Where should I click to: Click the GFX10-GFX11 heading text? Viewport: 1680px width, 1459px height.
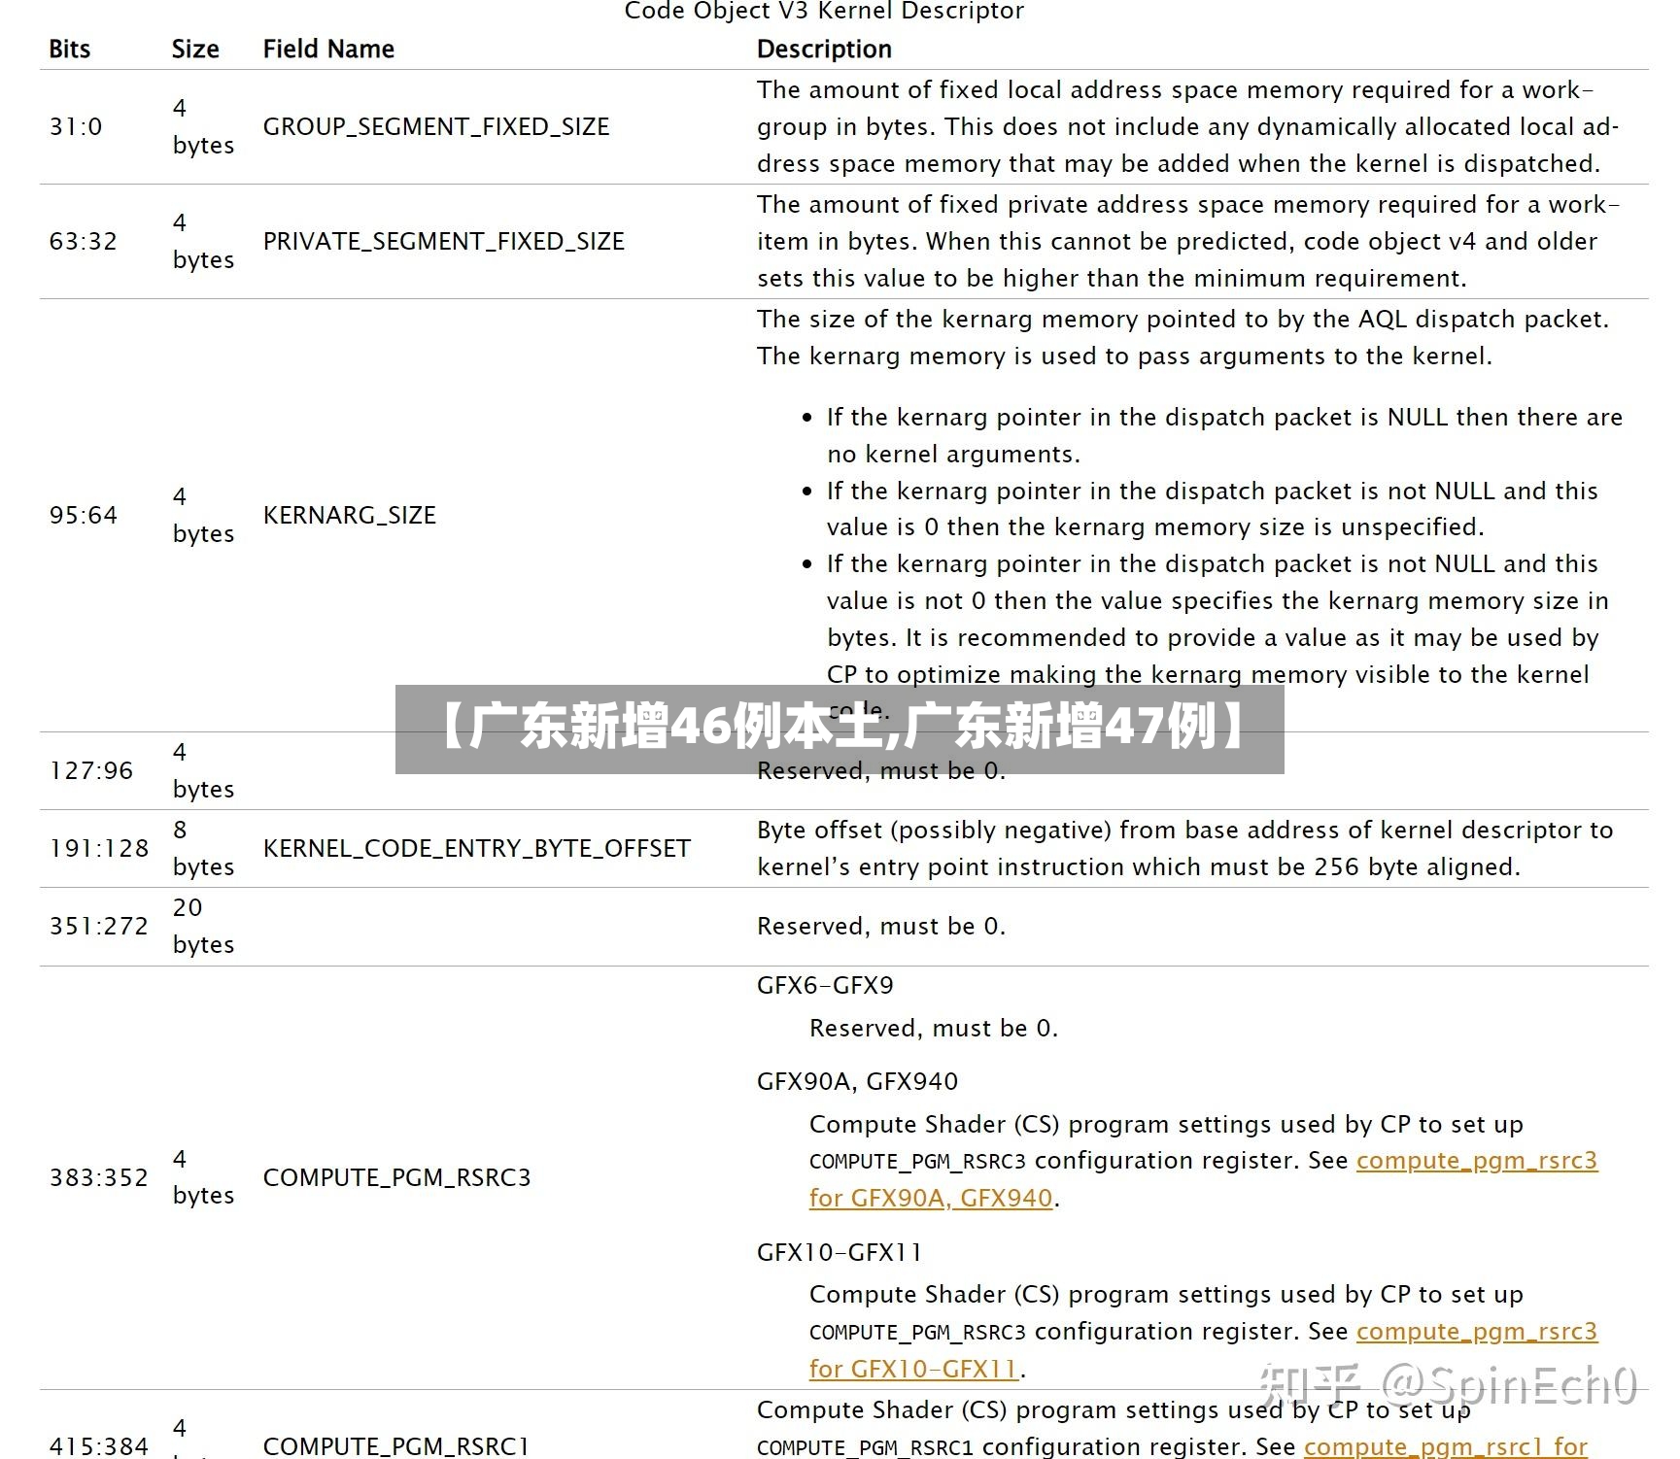[839, 1253]
